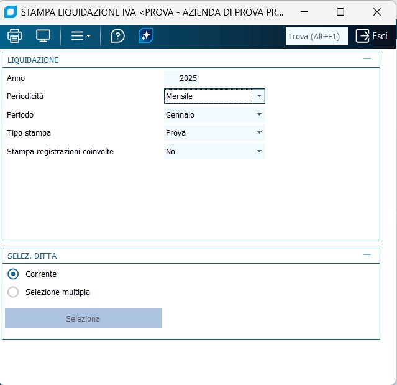This screenshot has width=397, height=385.
Task: Expand Stampa registrazioni coinvolte dropdown
Action: coord(258,151)
